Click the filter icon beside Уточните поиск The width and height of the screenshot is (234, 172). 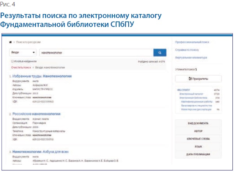pyautogui.click(x=196, y=69)
